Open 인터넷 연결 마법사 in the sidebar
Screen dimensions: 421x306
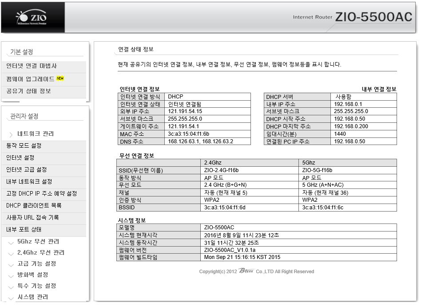click(32, 66)
